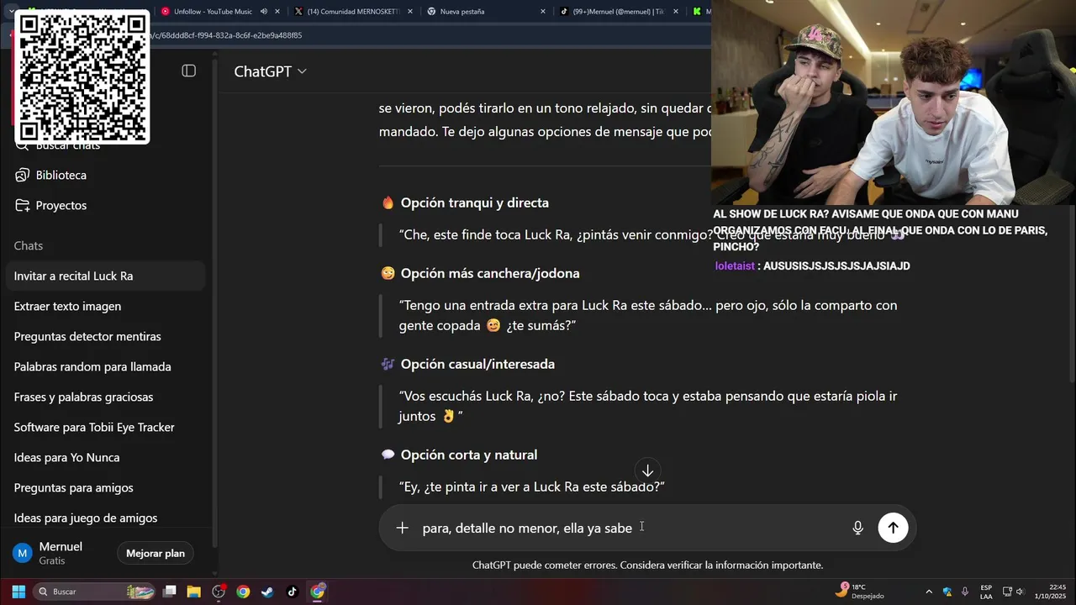1076x605 pixels.
Task: Click the plus attach button in message box
Action: coord(402,528)
